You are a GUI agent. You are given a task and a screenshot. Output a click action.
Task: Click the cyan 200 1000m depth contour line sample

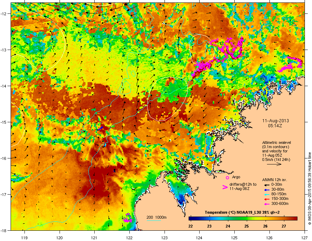154,221
